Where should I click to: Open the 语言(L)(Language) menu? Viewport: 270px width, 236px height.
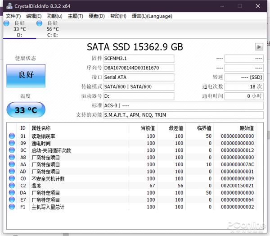tap(152, 16)
